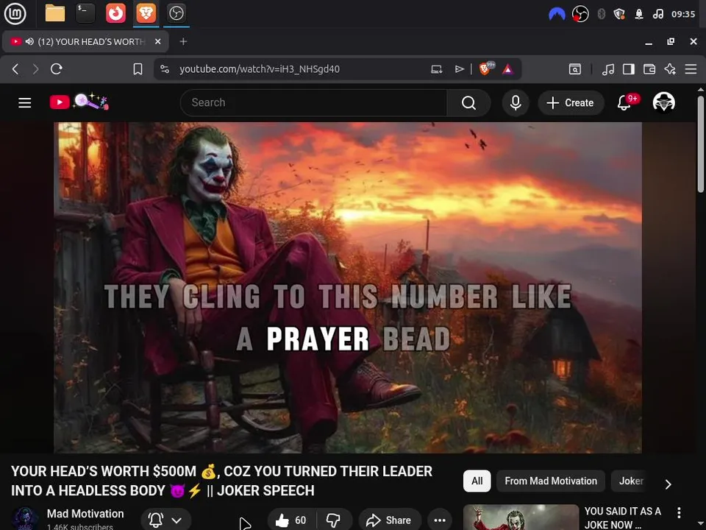Click the page vertical scrollbar thumb
The width and height of the screenshot is (706, 530).
(701, 144)
